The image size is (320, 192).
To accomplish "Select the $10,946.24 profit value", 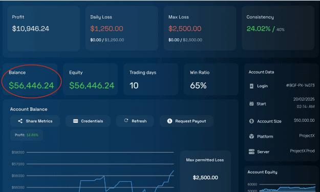I will click(31, 29).
